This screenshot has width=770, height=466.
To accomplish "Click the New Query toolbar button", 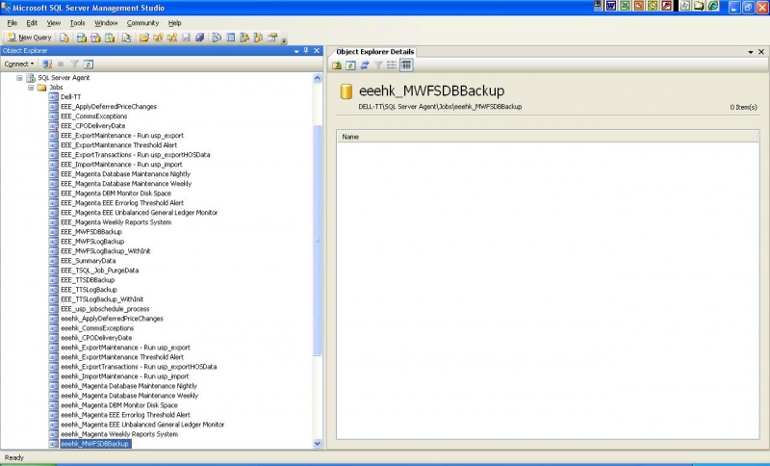I will click(29, 38).
